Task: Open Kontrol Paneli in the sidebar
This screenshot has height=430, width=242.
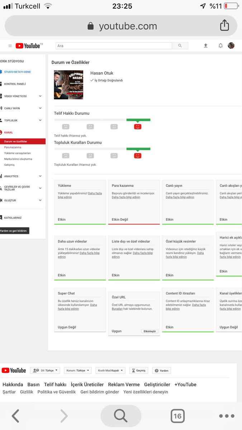Action: click(x=15, y=84)
